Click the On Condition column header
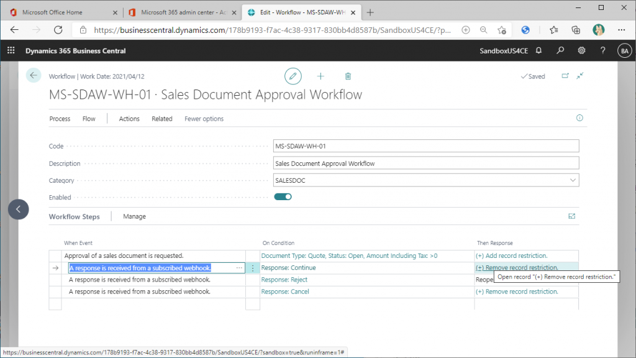Viewport: 636px width, 358px height. 278,243
